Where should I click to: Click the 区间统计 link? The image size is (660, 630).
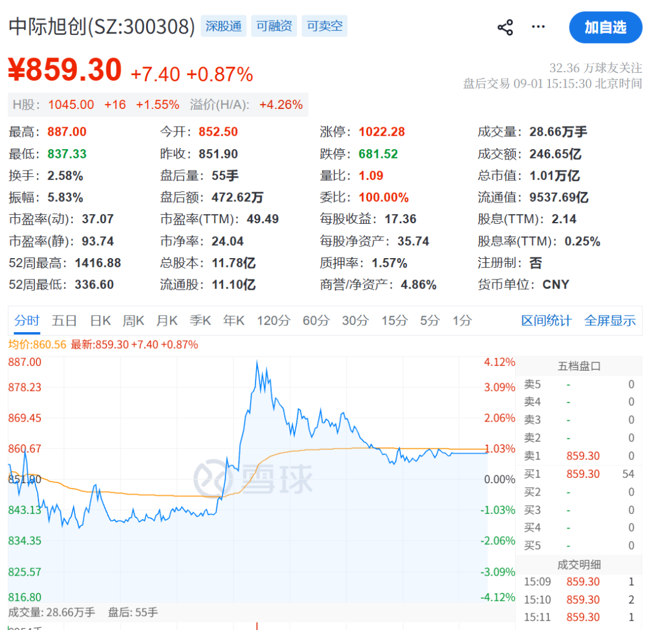546,321
